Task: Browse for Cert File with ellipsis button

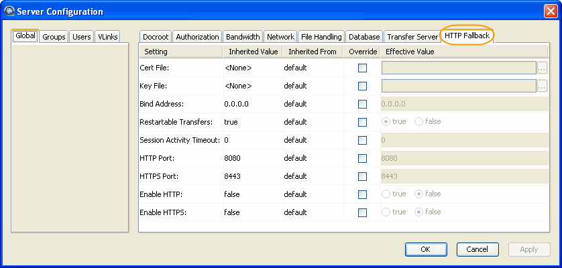Action: (542, 68)
